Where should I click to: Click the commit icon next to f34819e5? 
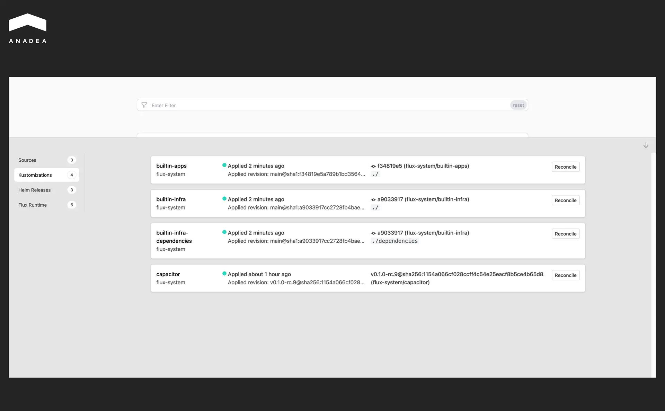click(373, 166)
